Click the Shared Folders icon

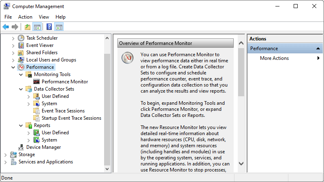[21, 53]
